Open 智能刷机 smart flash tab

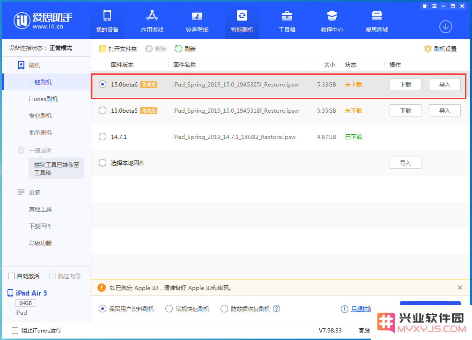[242, 21]
